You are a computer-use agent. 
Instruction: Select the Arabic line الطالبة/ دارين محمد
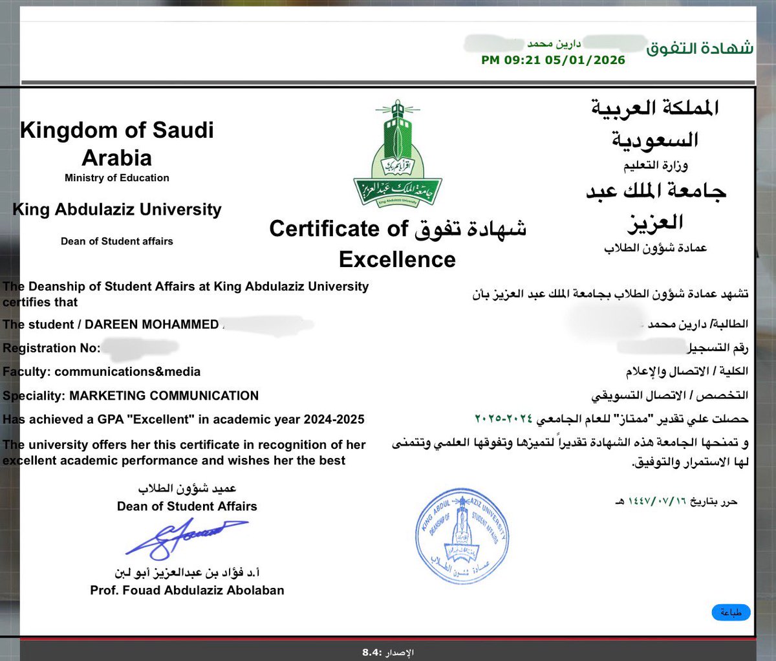coord(698,323)
